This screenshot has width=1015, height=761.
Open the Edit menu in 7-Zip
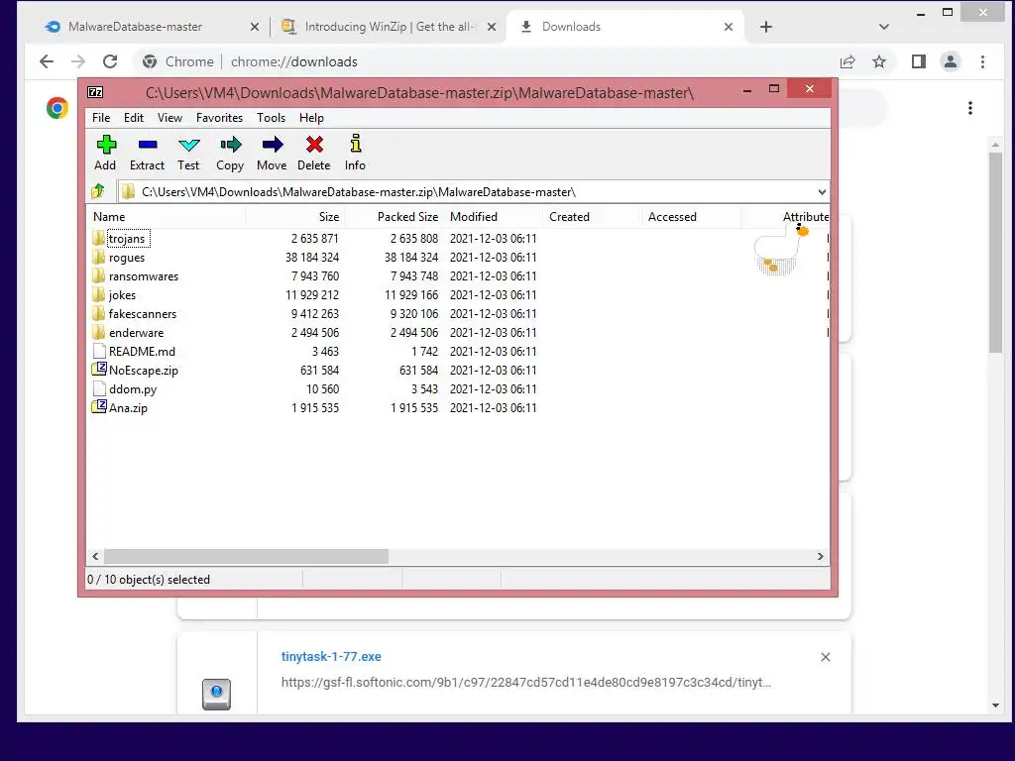(x=134, y=118)
